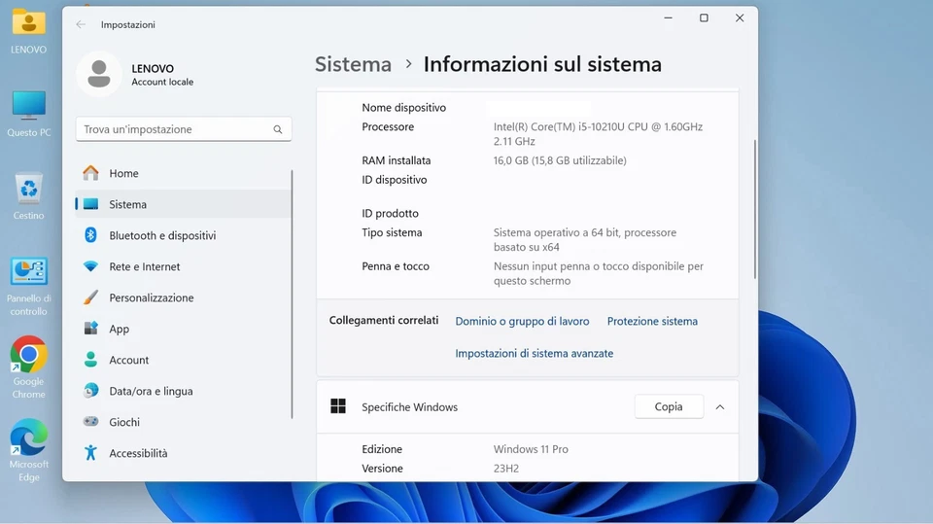Open the Protezione sistema link
933x524 pixels.
click(x=652, y=321)
